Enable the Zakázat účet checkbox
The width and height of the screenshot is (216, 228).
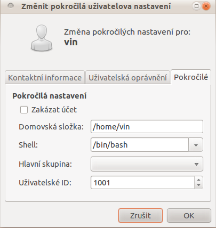click(24, 110)
